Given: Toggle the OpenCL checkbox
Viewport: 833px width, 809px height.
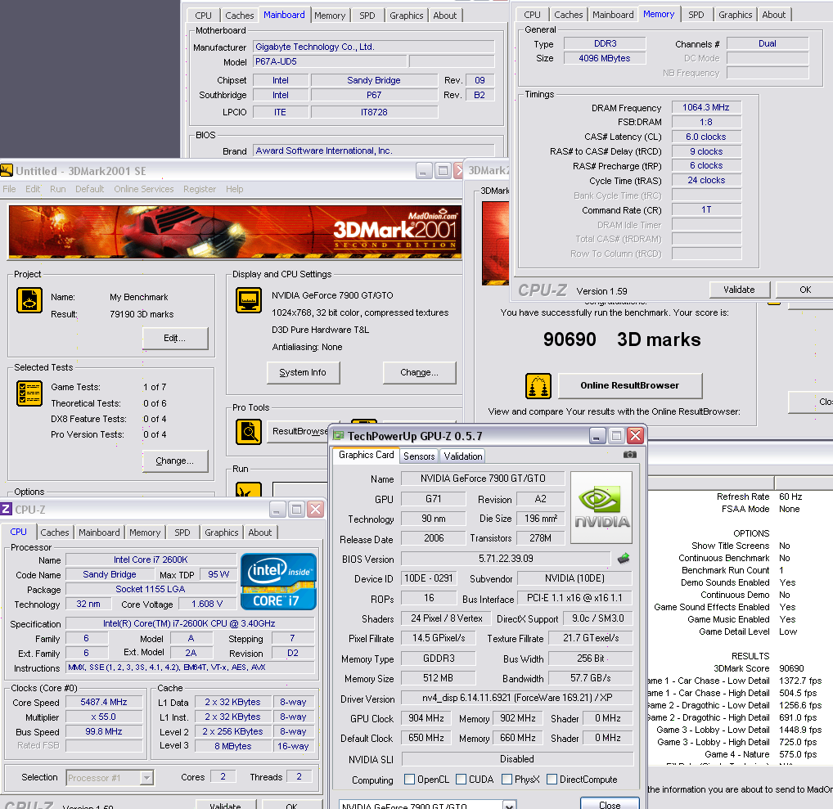Looking at the screenshot, I should (x=409, y=780).
